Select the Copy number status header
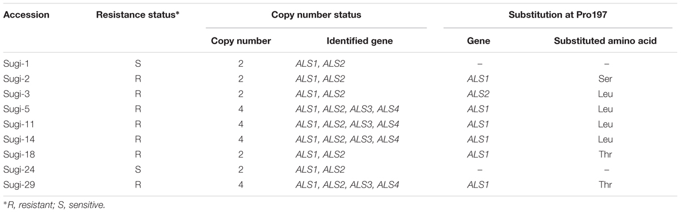This screenshot has width=681, height=213. [316, 15]
